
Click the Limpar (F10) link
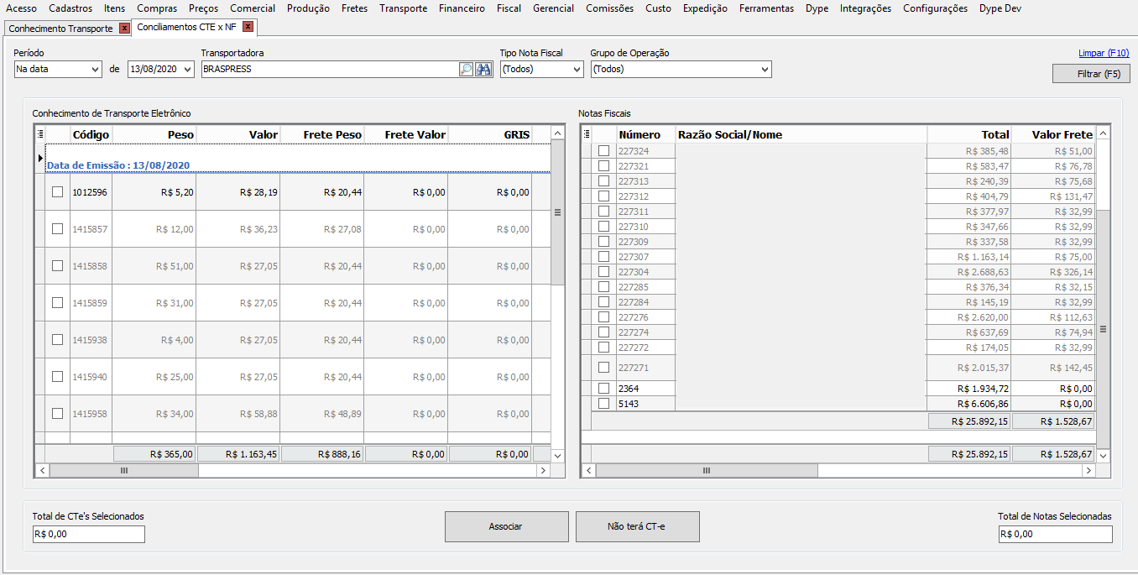(x=1104, y=53)
